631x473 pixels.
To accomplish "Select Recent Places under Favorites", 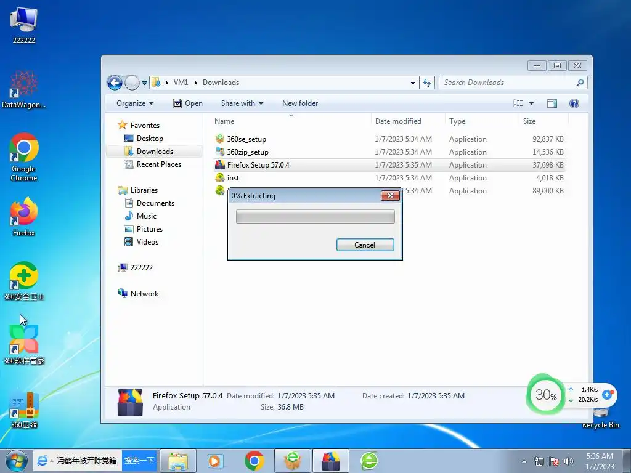I will click(153, 164).
